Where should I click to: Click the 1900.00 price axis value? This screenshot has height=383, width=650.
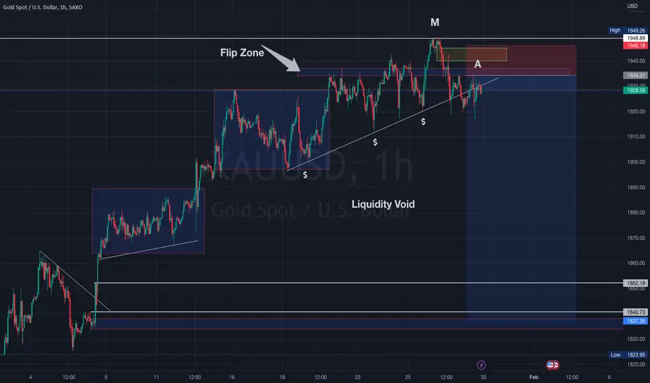click(x=636, y=162)
